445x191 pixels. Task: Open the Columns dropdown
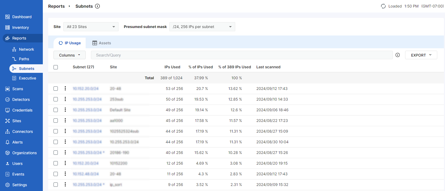pyautogui.click(x=70, y=55)
